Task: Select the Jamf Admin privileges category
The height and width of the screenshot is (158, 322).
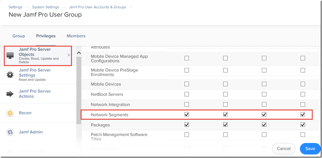Action: point(38,132)
